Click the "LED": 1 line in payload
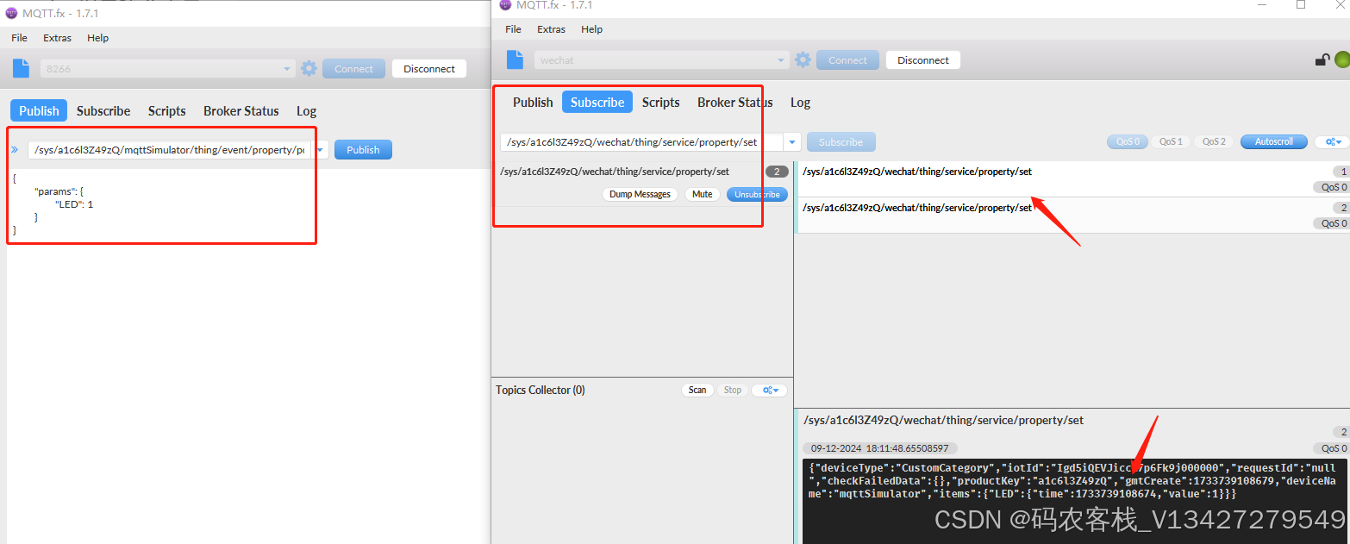This screenshot has height=544, width=1350. coord(74,204)
